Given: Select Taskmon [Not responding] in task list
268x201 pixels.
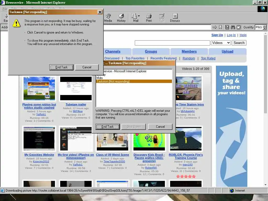Looking at the screenshot, I should click(x=134, y=81).
